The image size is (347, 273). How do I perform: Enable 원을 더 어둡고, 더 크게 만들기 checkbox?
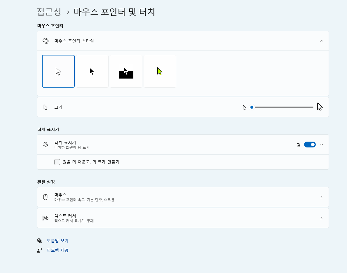[57, 162]
